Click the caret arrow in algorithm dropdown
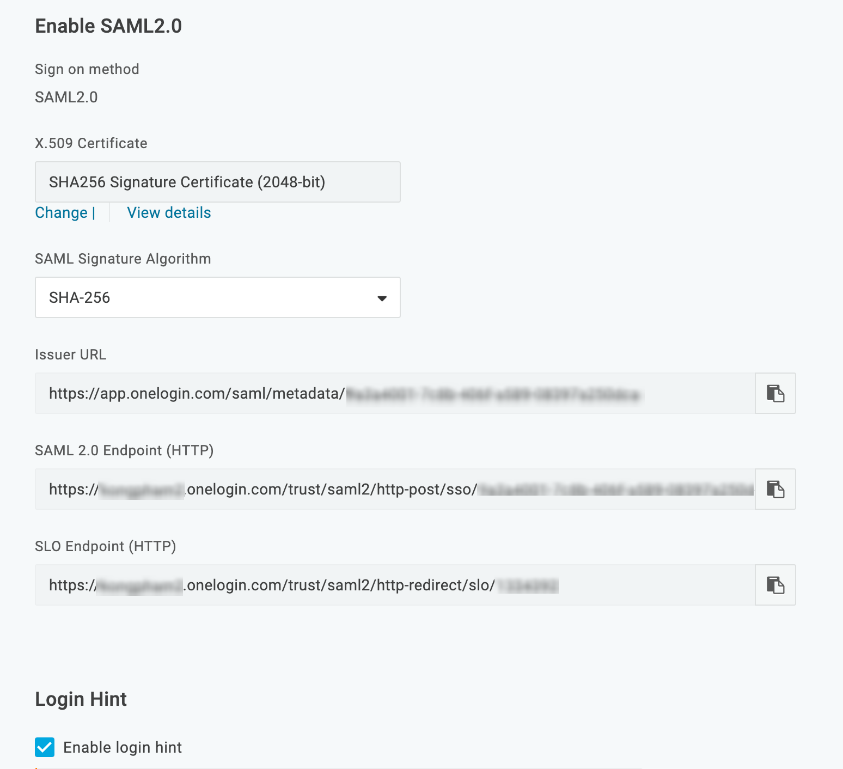 coord(382,298)
